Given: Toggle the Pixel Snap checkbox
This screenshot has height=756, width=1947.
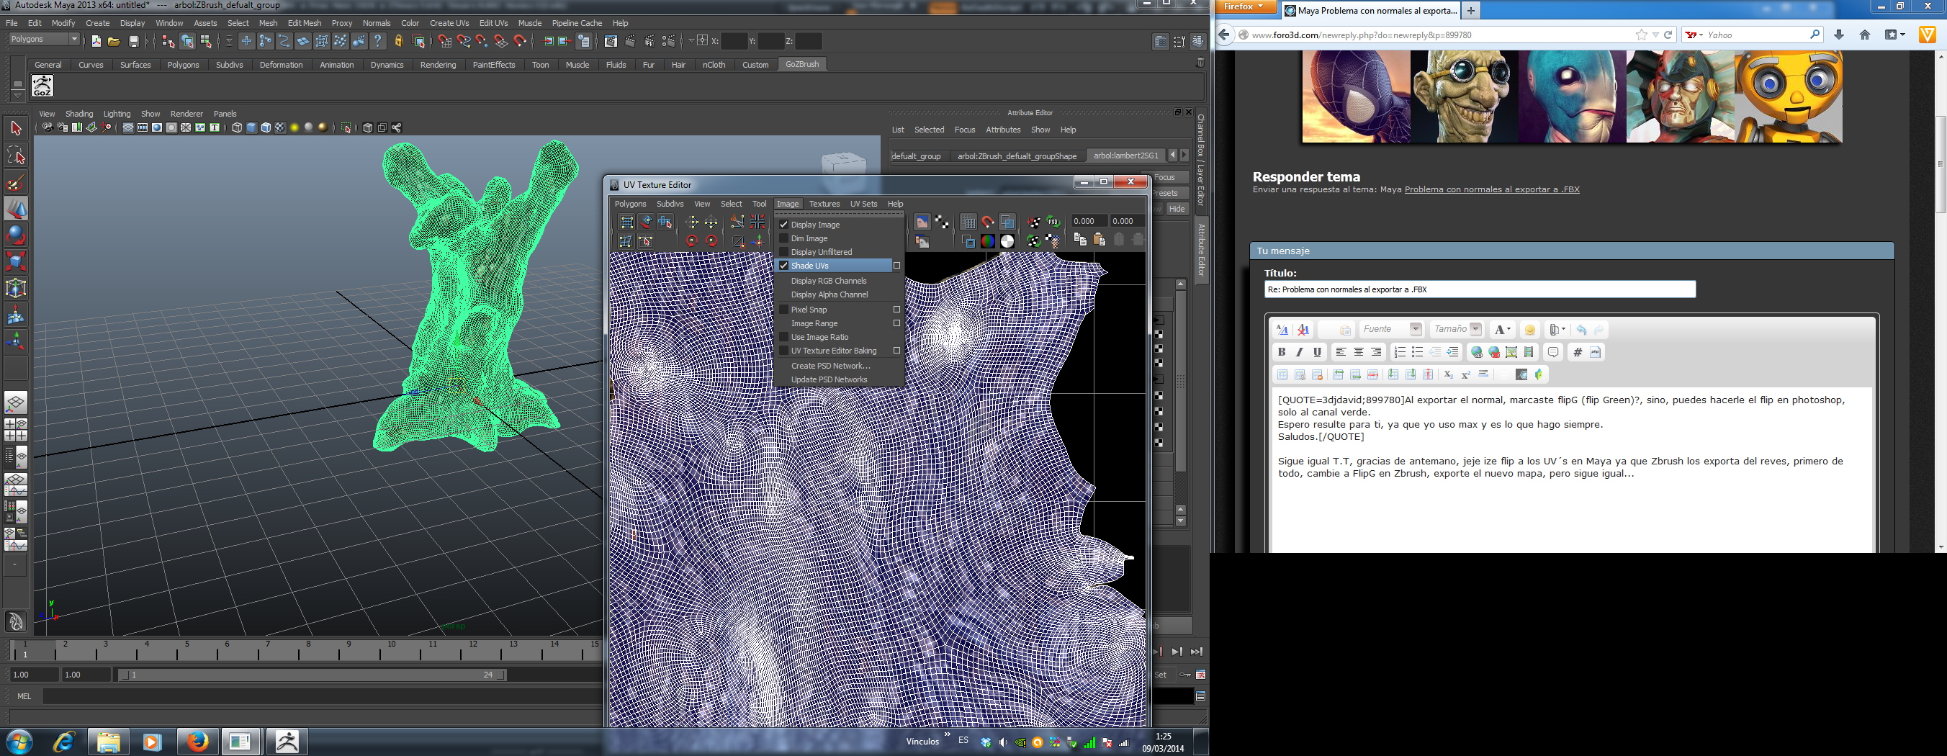Looking at the screenshot, I should [784, 309].
